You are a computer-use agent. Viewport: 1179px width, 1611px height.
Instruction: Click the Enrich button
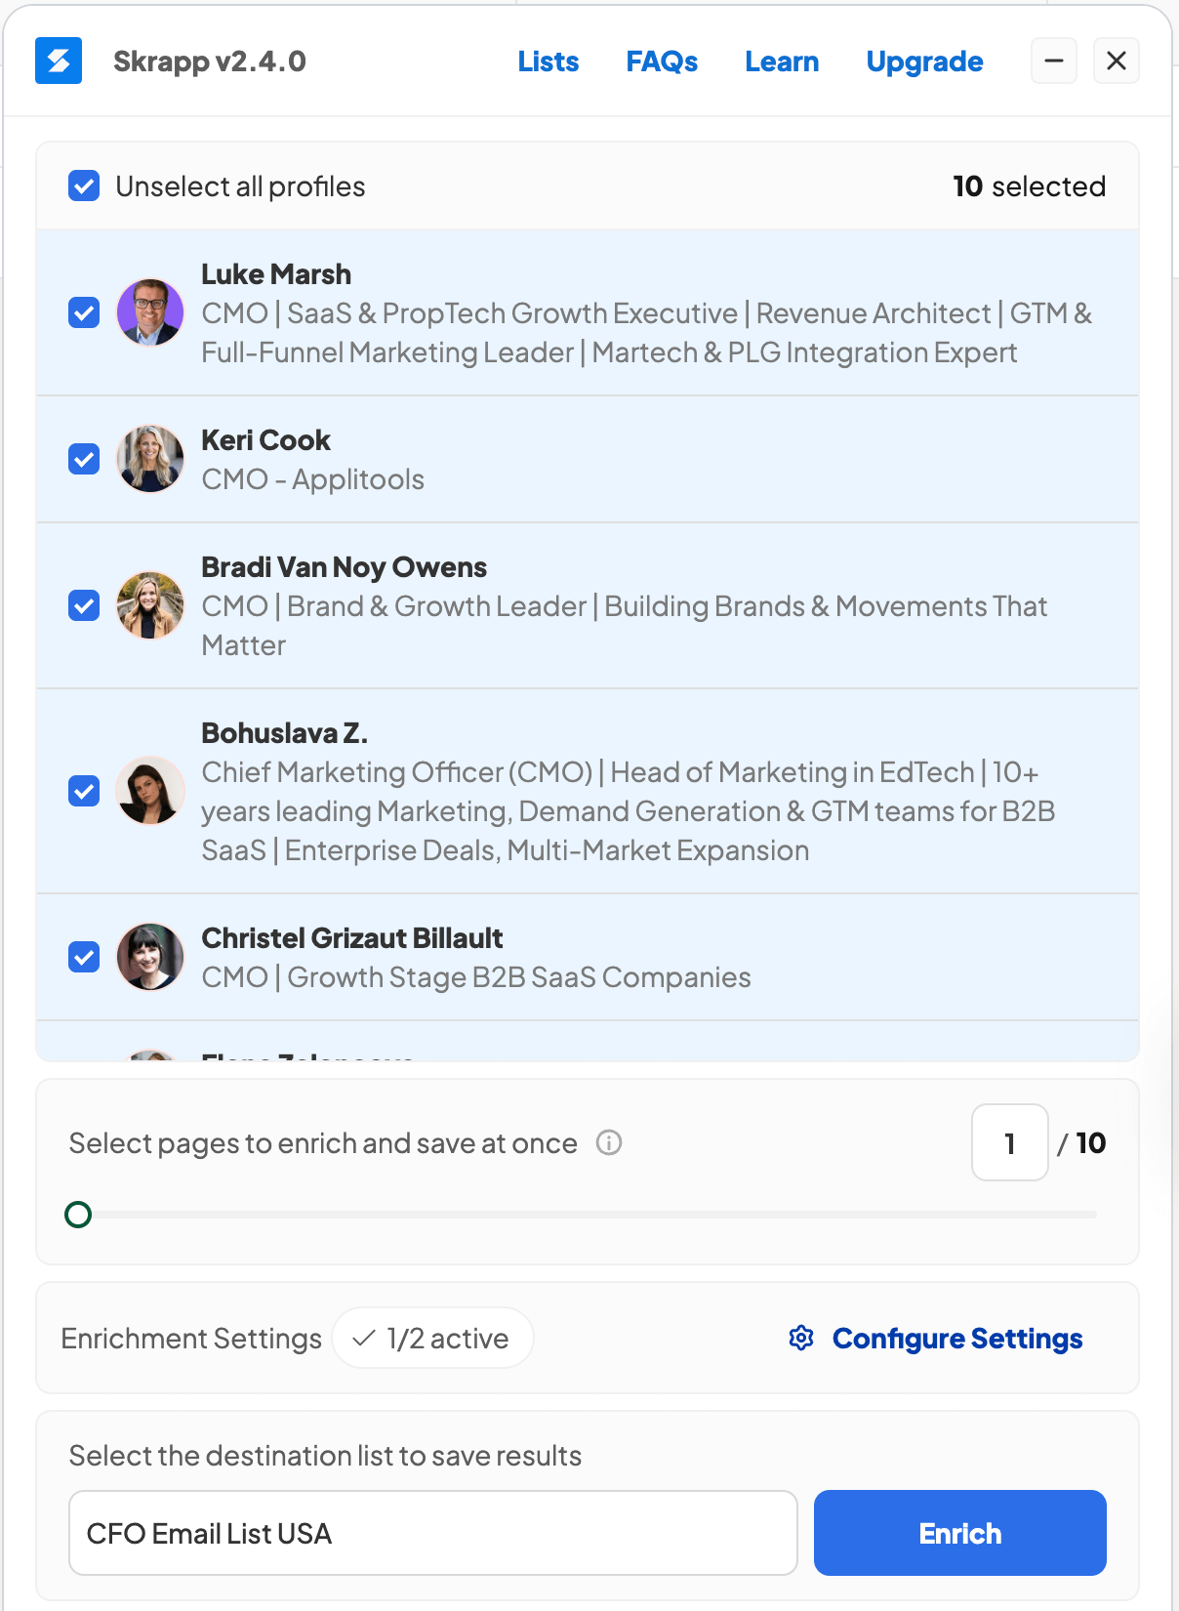959,1533
